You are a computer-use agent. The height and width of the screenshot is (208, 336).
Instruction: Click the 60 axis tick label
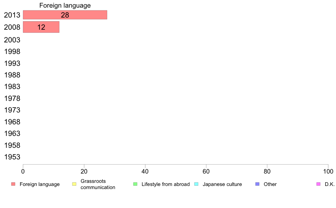(x=206, y=171)
